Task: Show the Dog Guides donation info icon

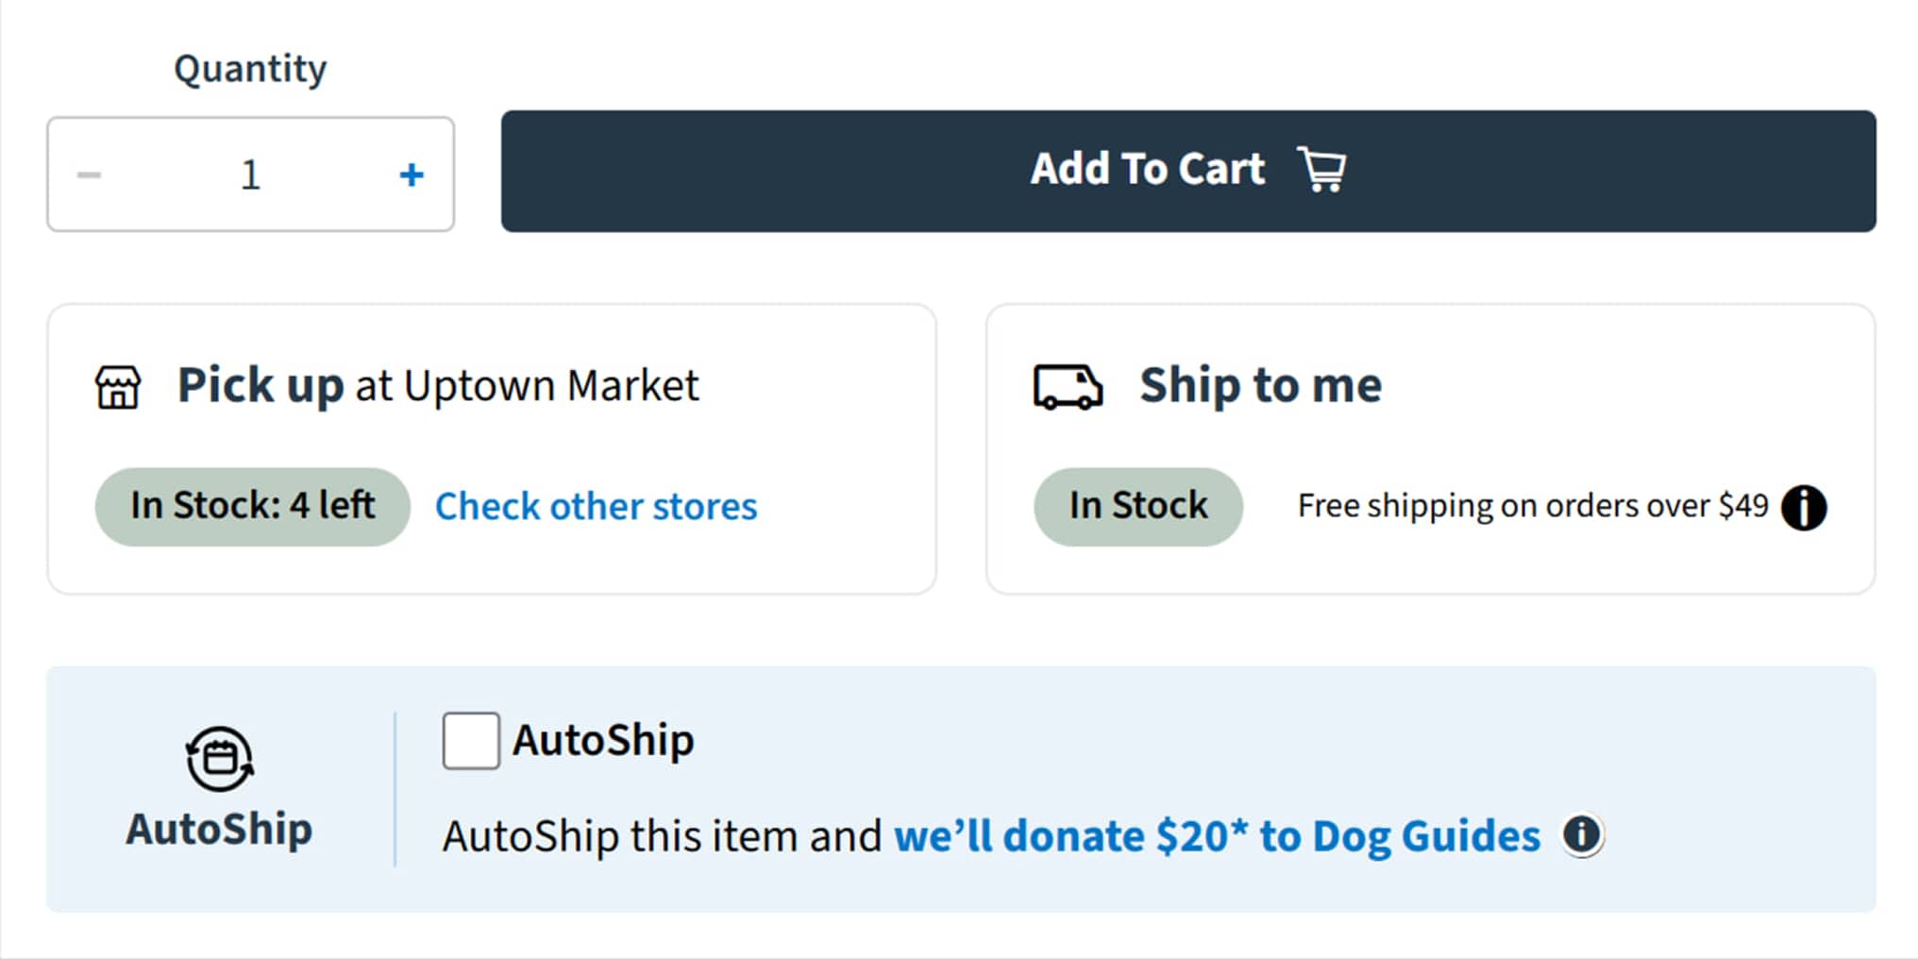Action: tap(1582, 834)
